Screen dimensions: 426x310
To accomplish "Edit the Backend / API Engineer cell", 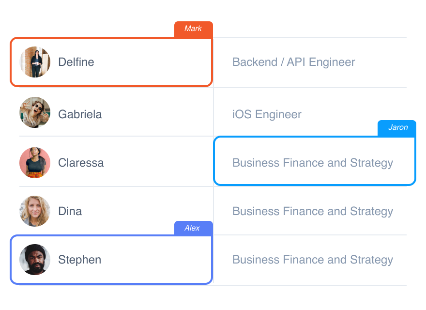I will (x=310, y=62).
